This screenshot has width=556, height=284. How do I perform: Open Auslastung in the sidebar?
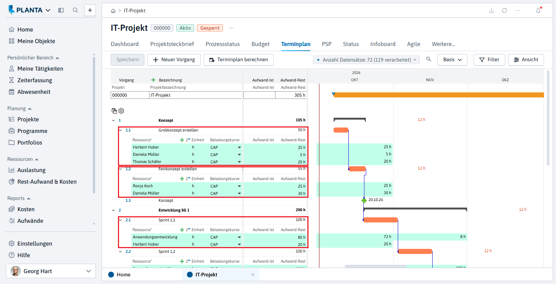32,170
